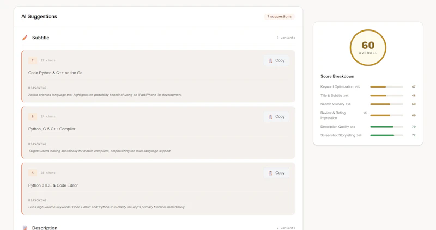Image resolution: width=436 pixels, height=230 pixels.
Task: Click the Screenshot Storytelling score 72
Action: pyautogui.click(x=414, y=135)
